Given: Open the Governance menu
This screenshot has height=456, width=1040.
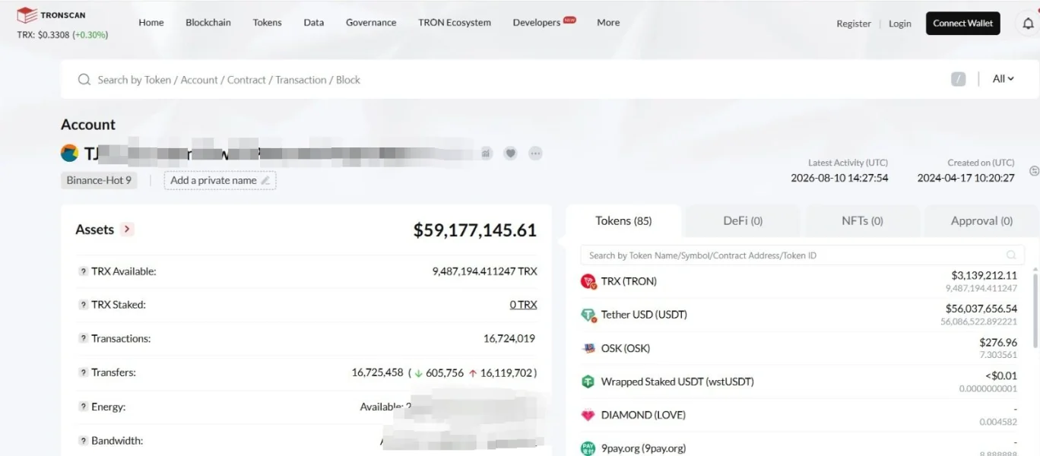Looking at the screenshot, I should click(371, 23).
